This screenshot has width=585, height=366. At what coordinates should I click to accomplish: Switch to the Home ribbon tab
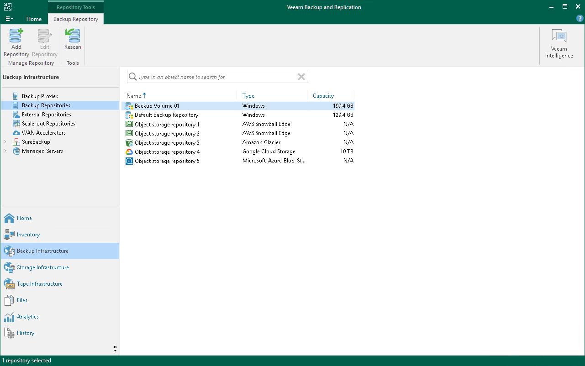click(34, 19)
